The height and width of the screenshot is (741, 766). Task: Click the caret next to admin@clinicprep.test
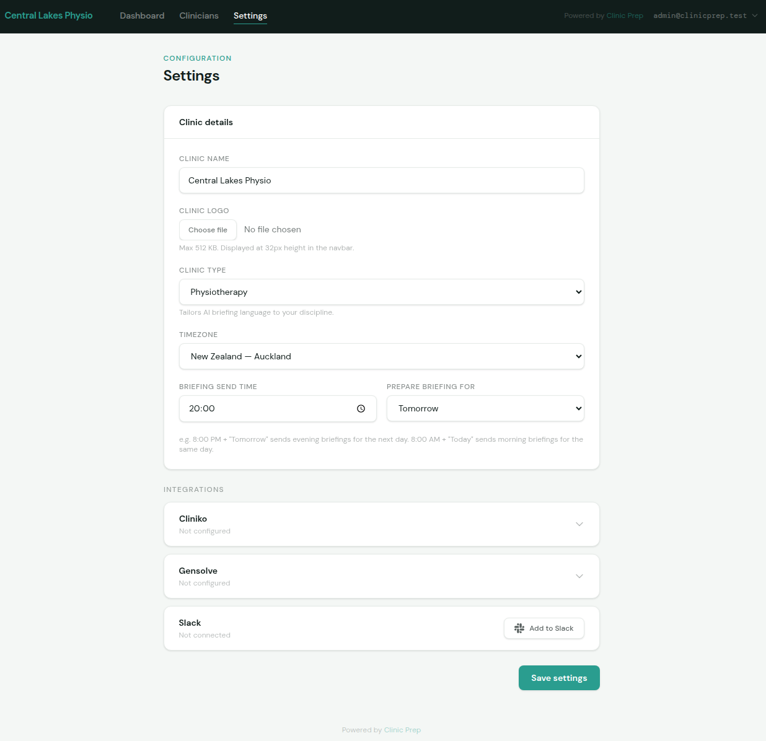coord(754,15)
